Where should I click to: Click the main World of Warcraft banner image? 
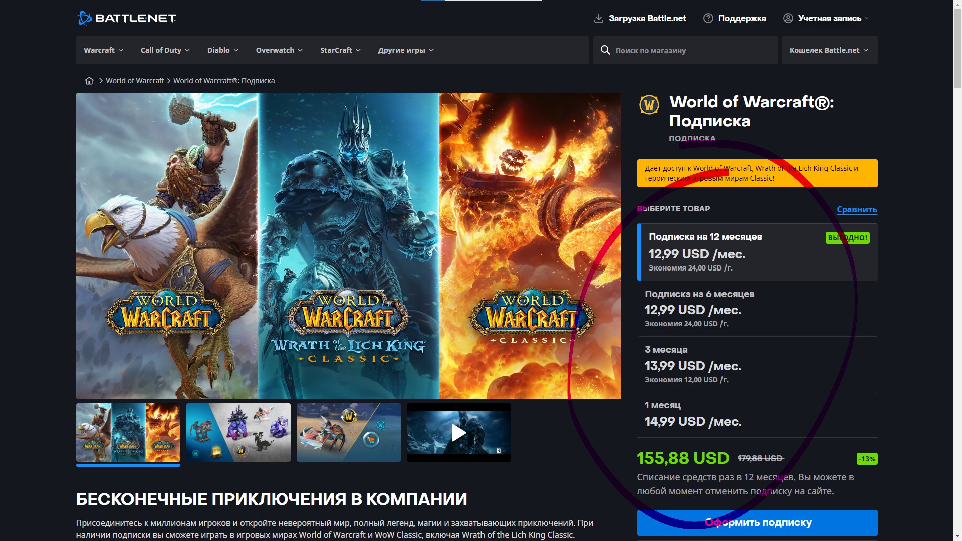point(349,246)
